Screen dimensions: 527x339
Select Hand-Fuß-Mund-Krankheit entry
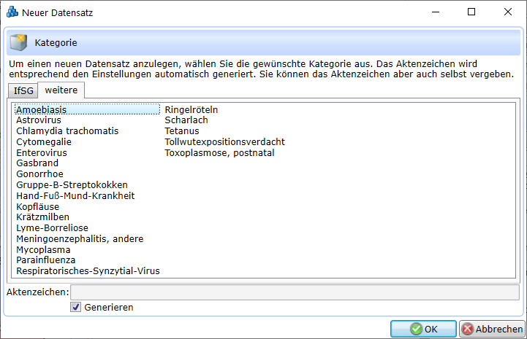click(x=75, y=196)
